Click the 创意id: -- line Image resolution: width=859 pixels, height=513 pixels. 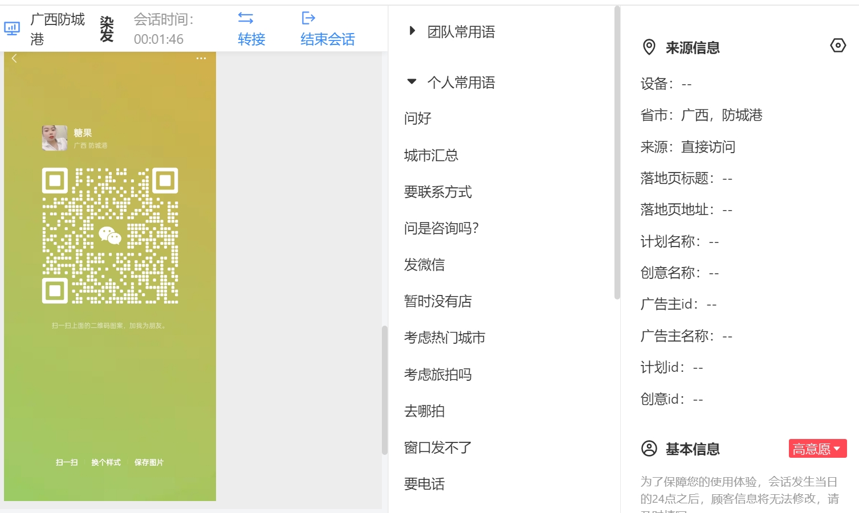[x=671, y=399]
